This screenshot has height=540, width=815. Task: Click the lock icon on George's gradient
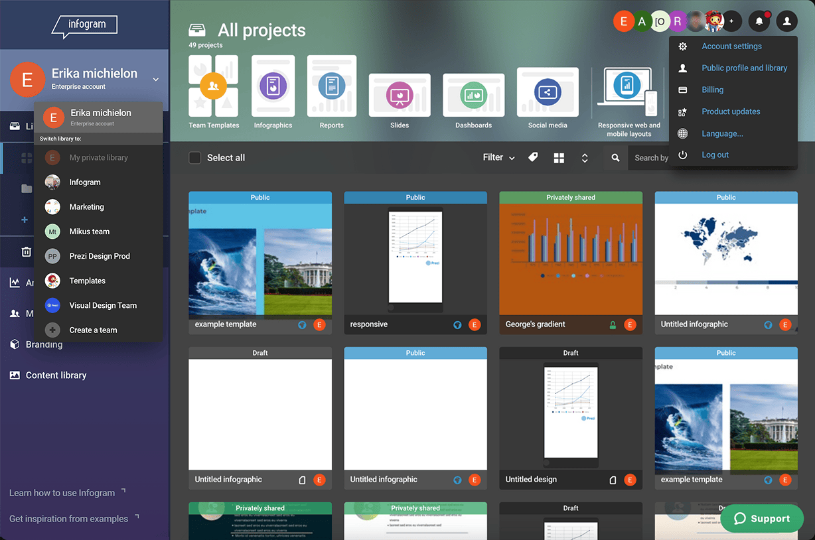tap(613, 325)
